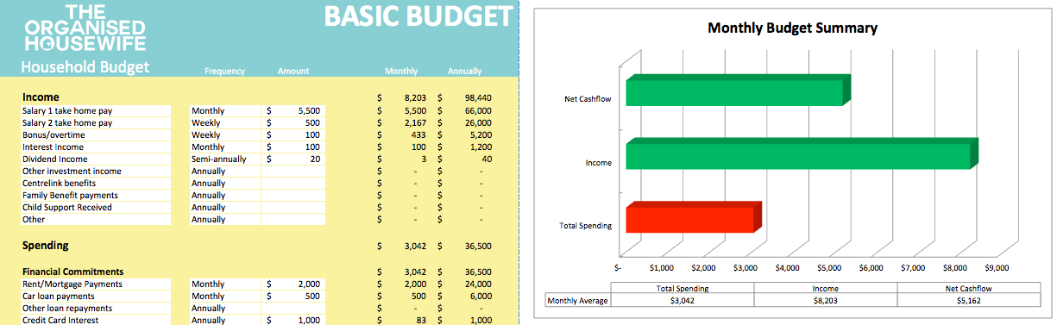Image resolution: width=1057 pixels, height=325 pixels.
Task: Click the green Net Cashflow bar in chart
Action: click(738, 91)
